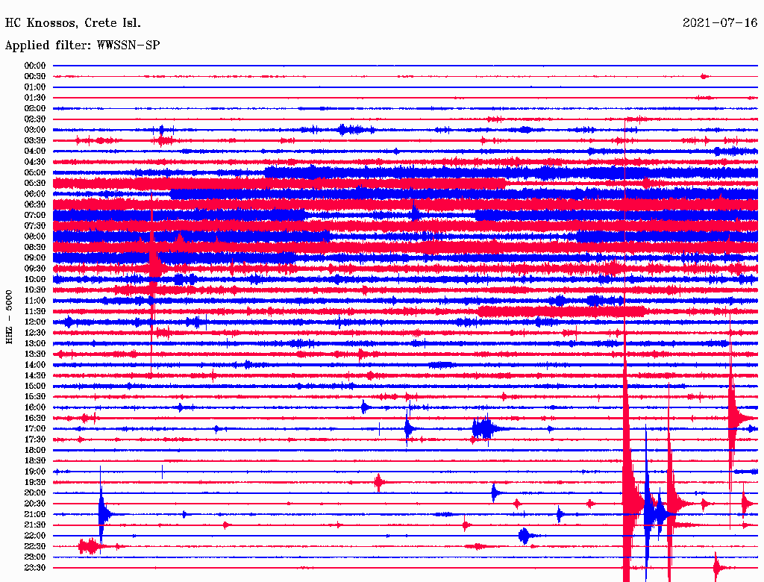
Task: Select the 23:00 time row label
Action: pos(34,557)
